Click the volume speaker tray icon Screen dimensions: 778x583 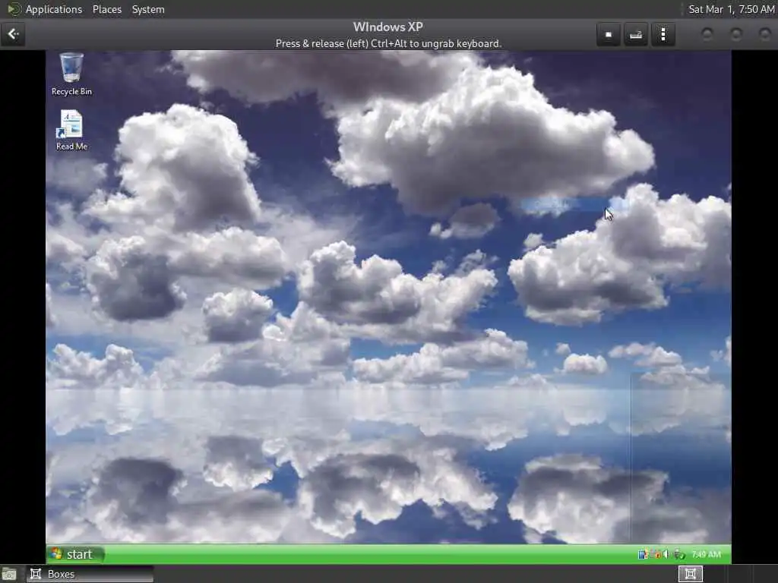666,554
